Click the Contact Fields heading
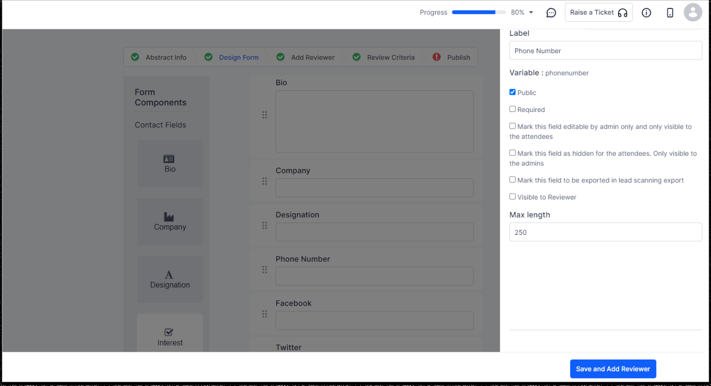This screenshot has height=386, width=711. tap(160, 125)
